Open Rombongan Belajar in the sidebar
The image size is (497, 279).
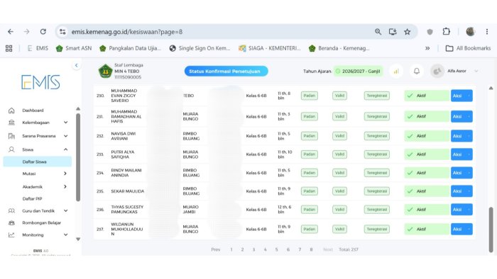pos(35,223)
